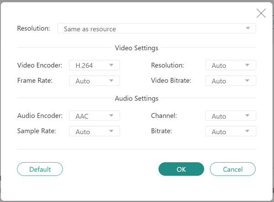The height and width of the screenshot is (202, 274).
Task: Expand the Video Bitrate dropdown
Action: click(231, 81)
